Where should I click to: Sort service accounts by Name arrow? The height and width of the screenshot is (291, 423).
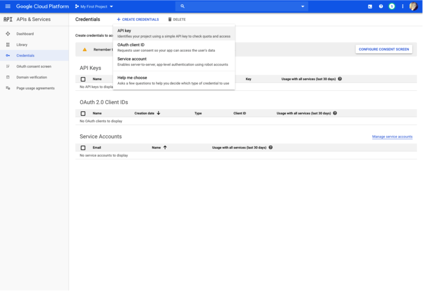pos(165,147)
